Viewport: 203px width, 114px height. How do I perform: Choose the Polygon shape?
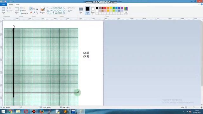61,8
